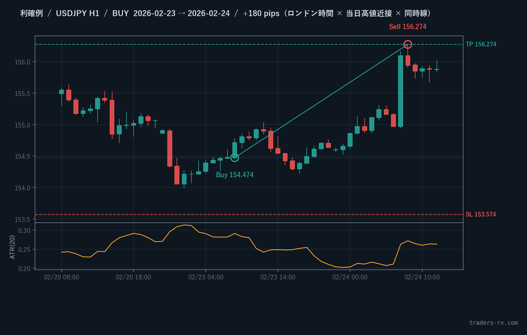This screenshot has height=335, width=527.
Task: Click the '02/20 18:00' time axis label
Action: [x=134, y=277]
